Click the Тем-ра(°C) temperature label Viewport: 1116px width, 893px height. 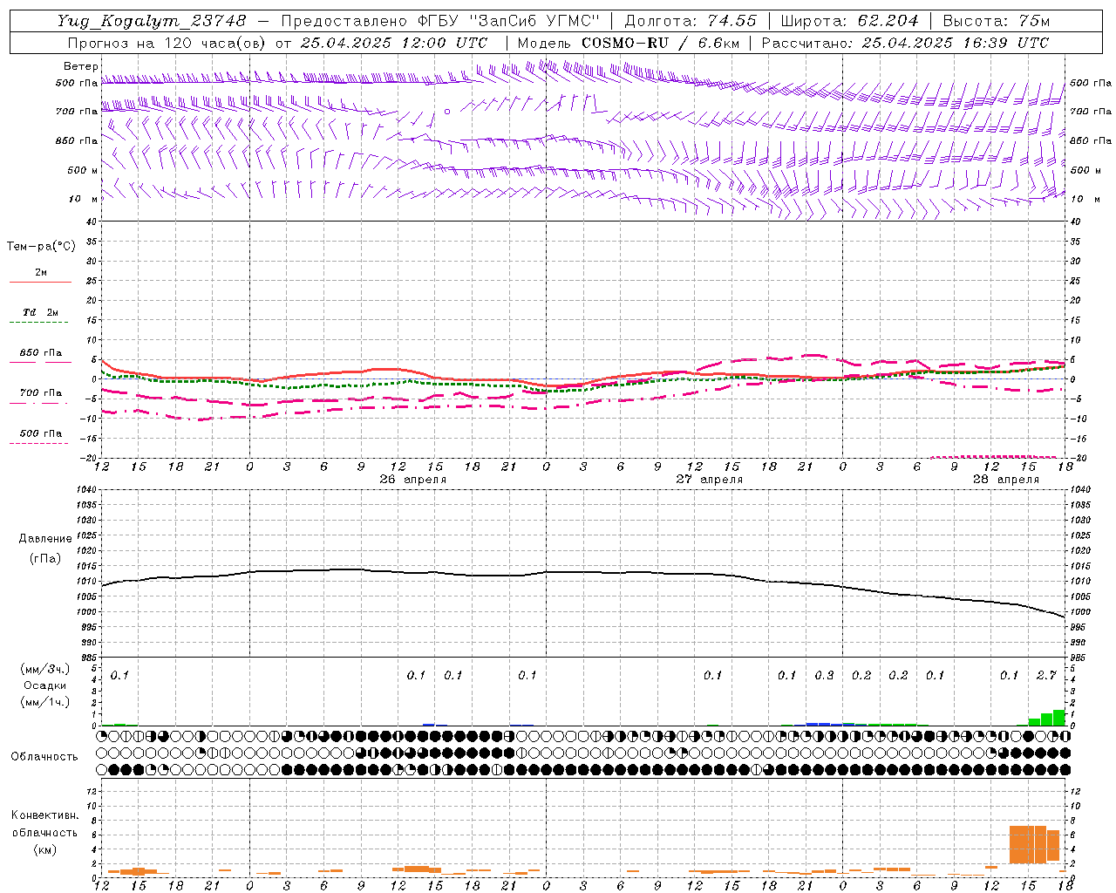[x=41, y=247]
